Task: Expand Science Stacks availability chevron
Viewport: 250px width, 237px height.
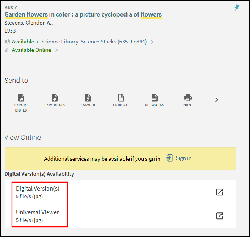Action: (x=152, y=42)
